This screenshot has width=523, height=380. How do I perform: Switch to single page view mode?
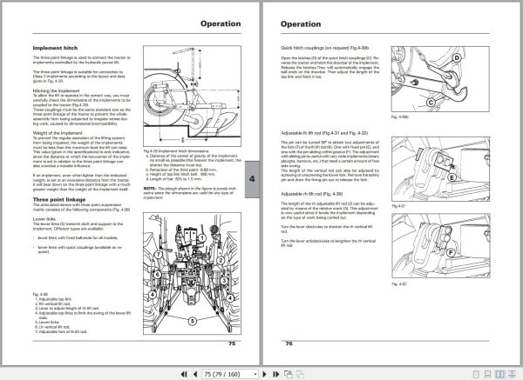(477, 374)
